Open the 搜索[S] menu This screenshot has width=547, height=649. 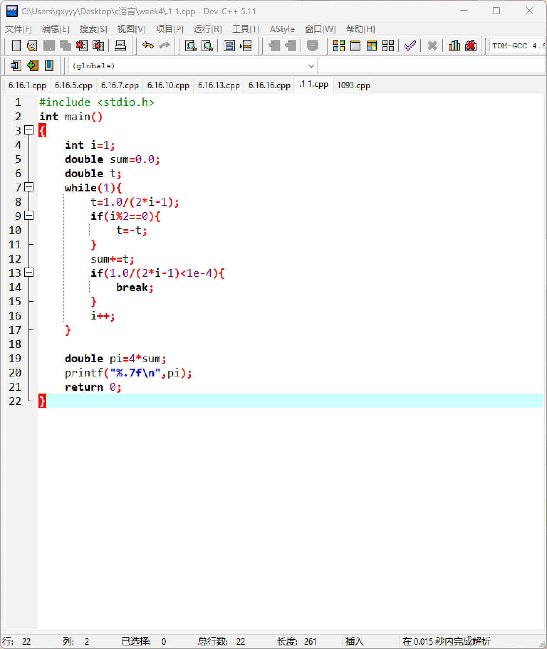point(93,29)
